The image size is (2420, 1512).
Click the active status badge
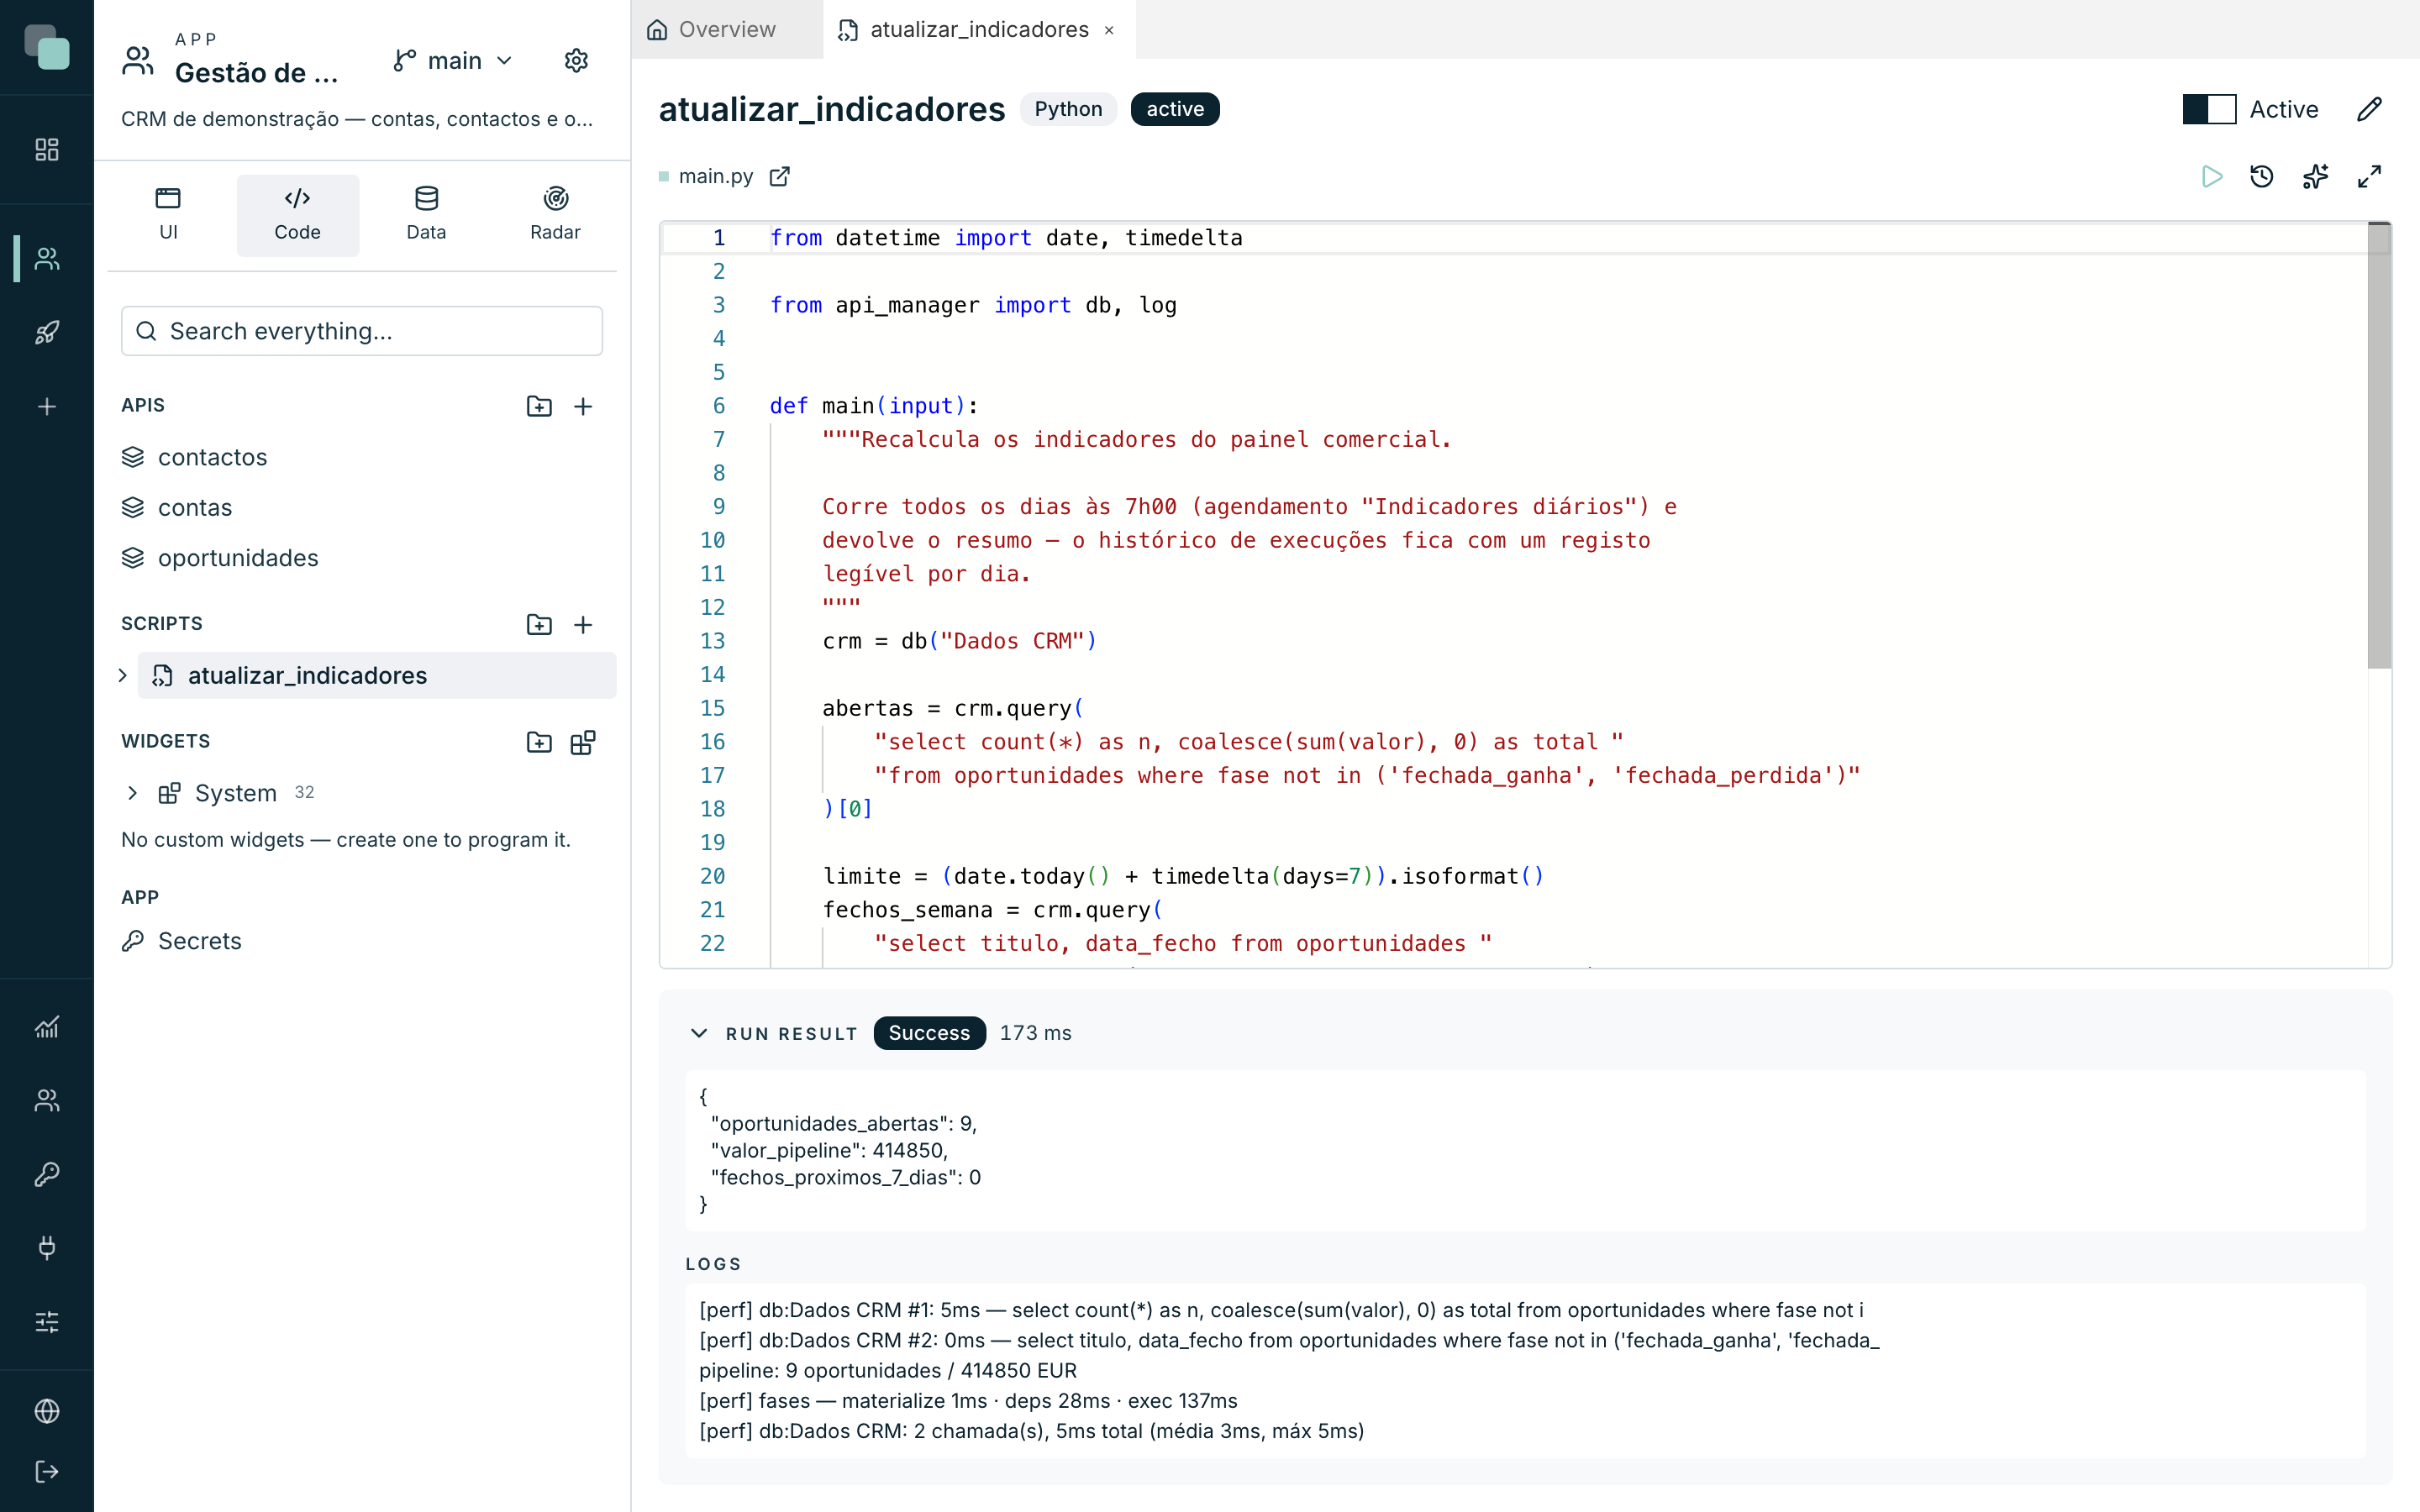point(1175,109)
